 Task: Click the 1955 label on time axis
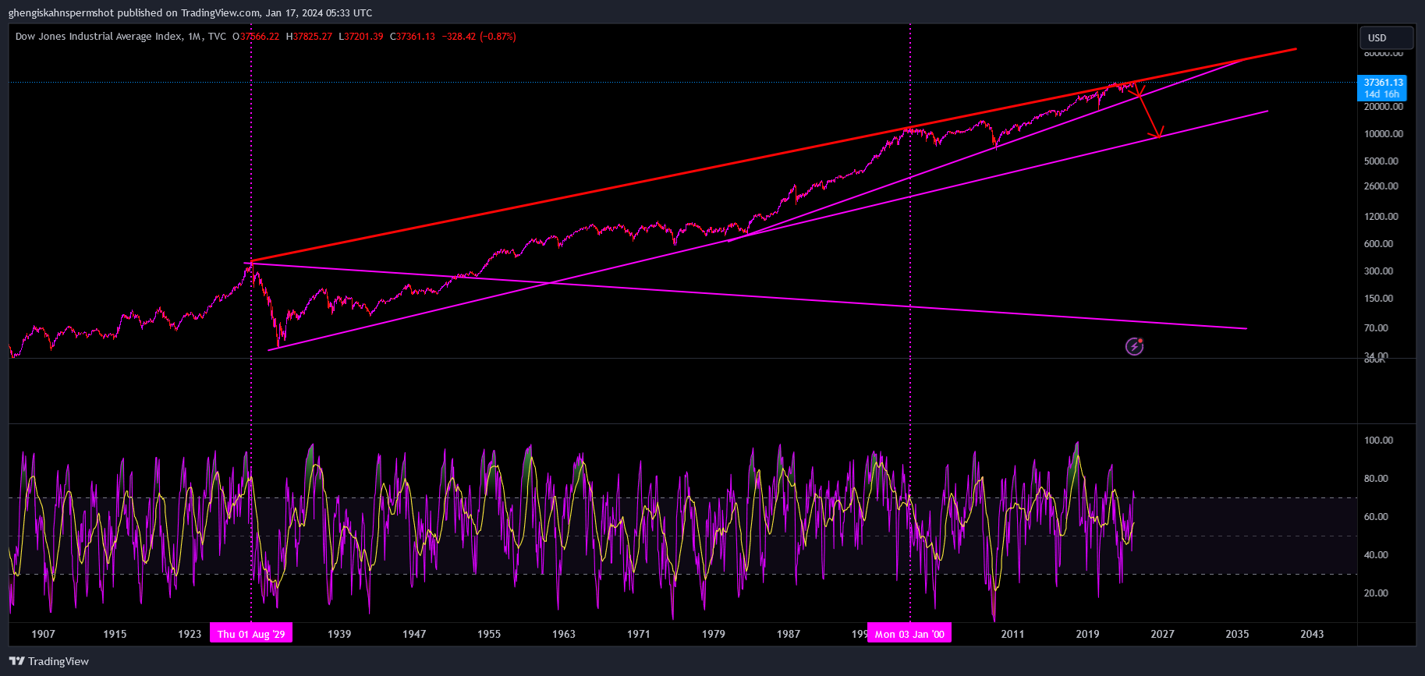tap(489, 634)
